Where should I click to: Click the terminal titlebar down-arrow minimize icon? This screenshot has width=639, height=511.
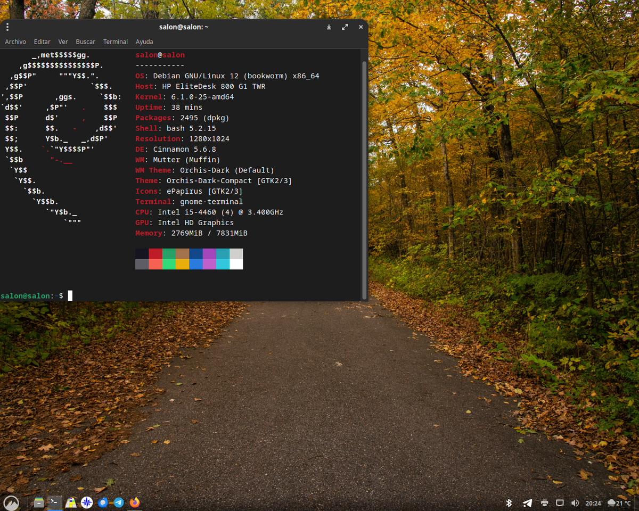point(329,27)
